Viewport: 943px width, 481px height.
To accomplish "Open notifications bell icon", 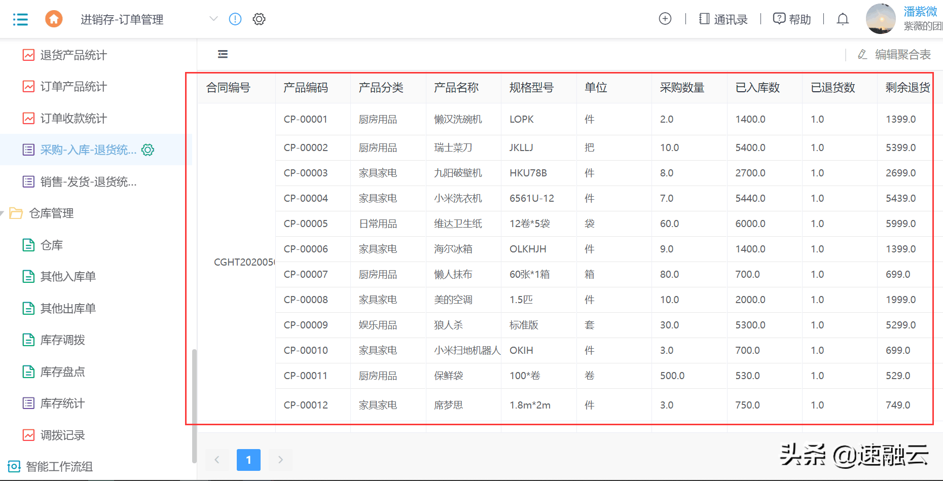I will (843, 19).
